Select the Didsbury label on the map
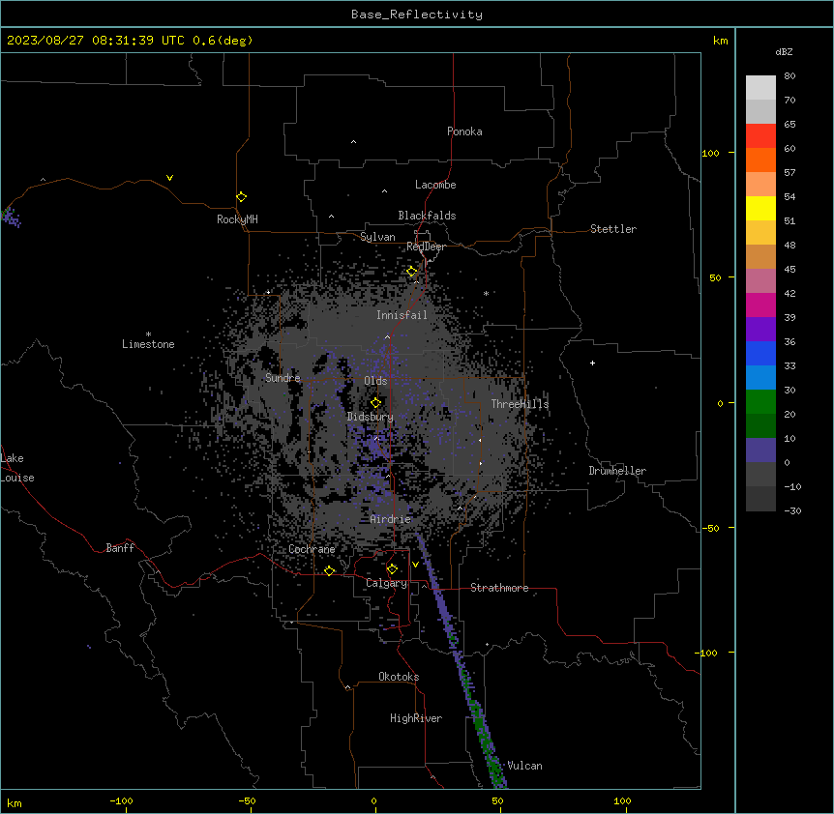834x814 pixels. (371, 417)
